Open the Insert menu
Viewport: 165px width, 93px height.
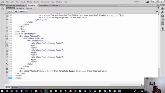[x=23, y=2]
